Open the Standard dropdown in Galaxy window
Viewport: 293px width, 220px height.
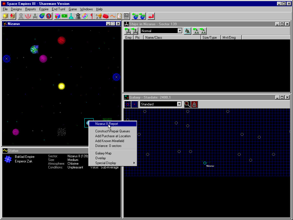click(179, 104)
